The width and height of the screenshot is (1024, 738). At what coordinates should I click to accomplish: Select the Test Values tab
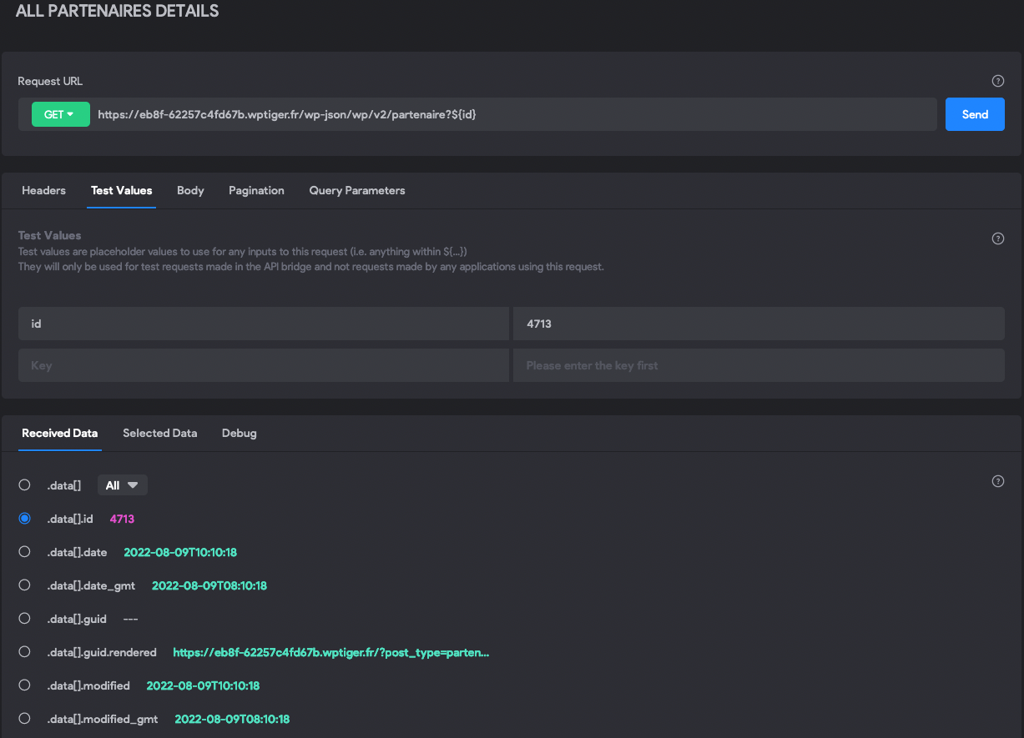pyautogui.click(x=121, y=191)
